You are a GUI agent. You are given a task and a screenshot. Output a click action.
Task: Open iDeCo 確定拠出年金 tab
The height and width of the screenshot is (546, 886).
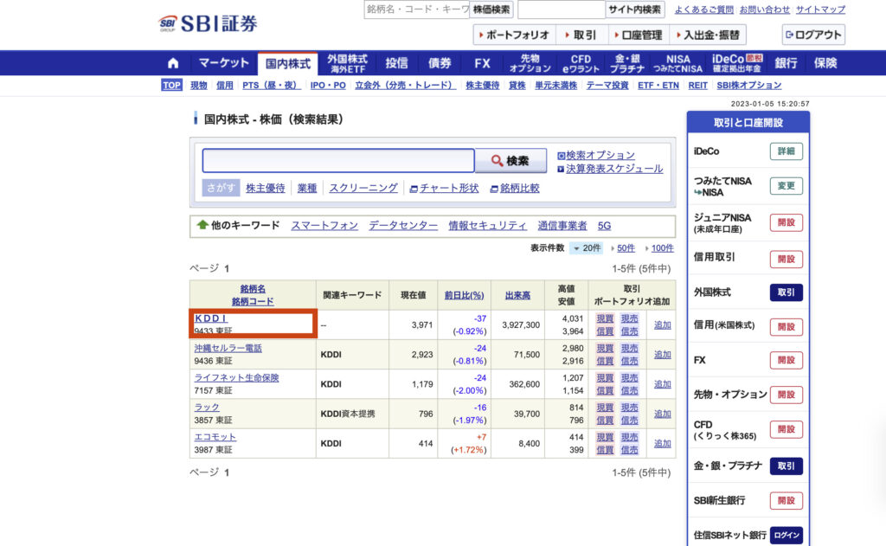click(x=737, y=63)
